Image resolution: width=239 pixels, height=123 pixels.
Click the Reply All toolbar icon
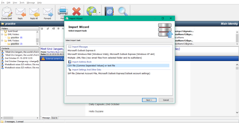34,13
